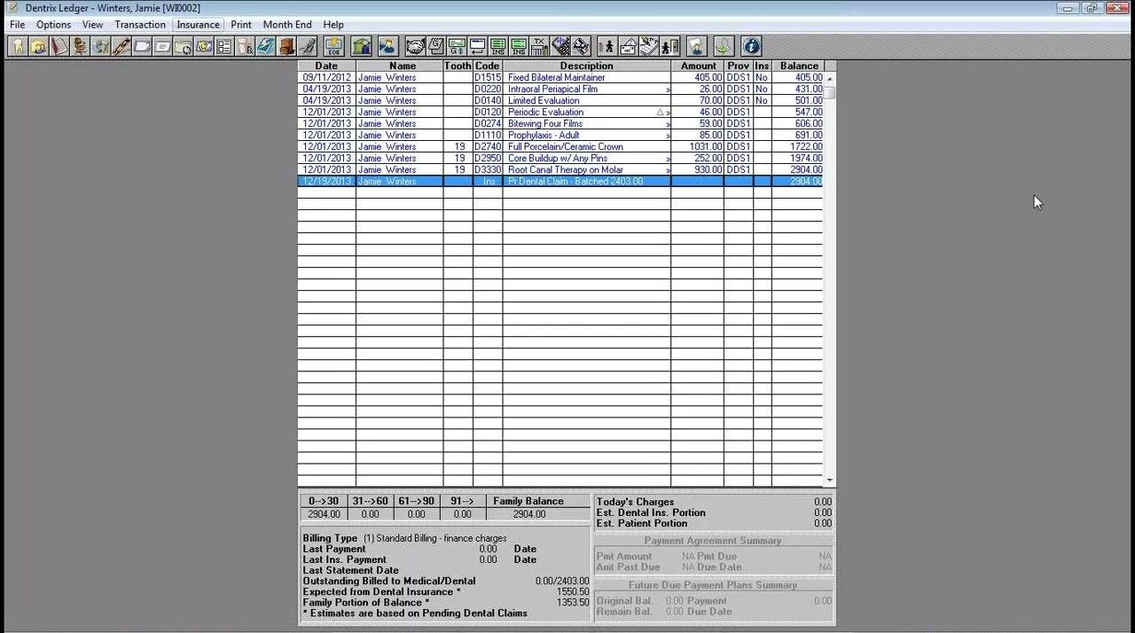Select the Prophylaxis - Adult row
This screenshot has width=1135, height=633.
pyautogui.click(x=560, y=135)
